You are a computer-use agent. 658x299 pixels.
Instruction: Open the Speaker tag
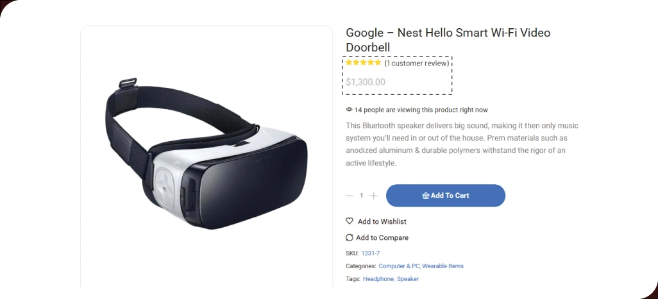tap(407, 279)
